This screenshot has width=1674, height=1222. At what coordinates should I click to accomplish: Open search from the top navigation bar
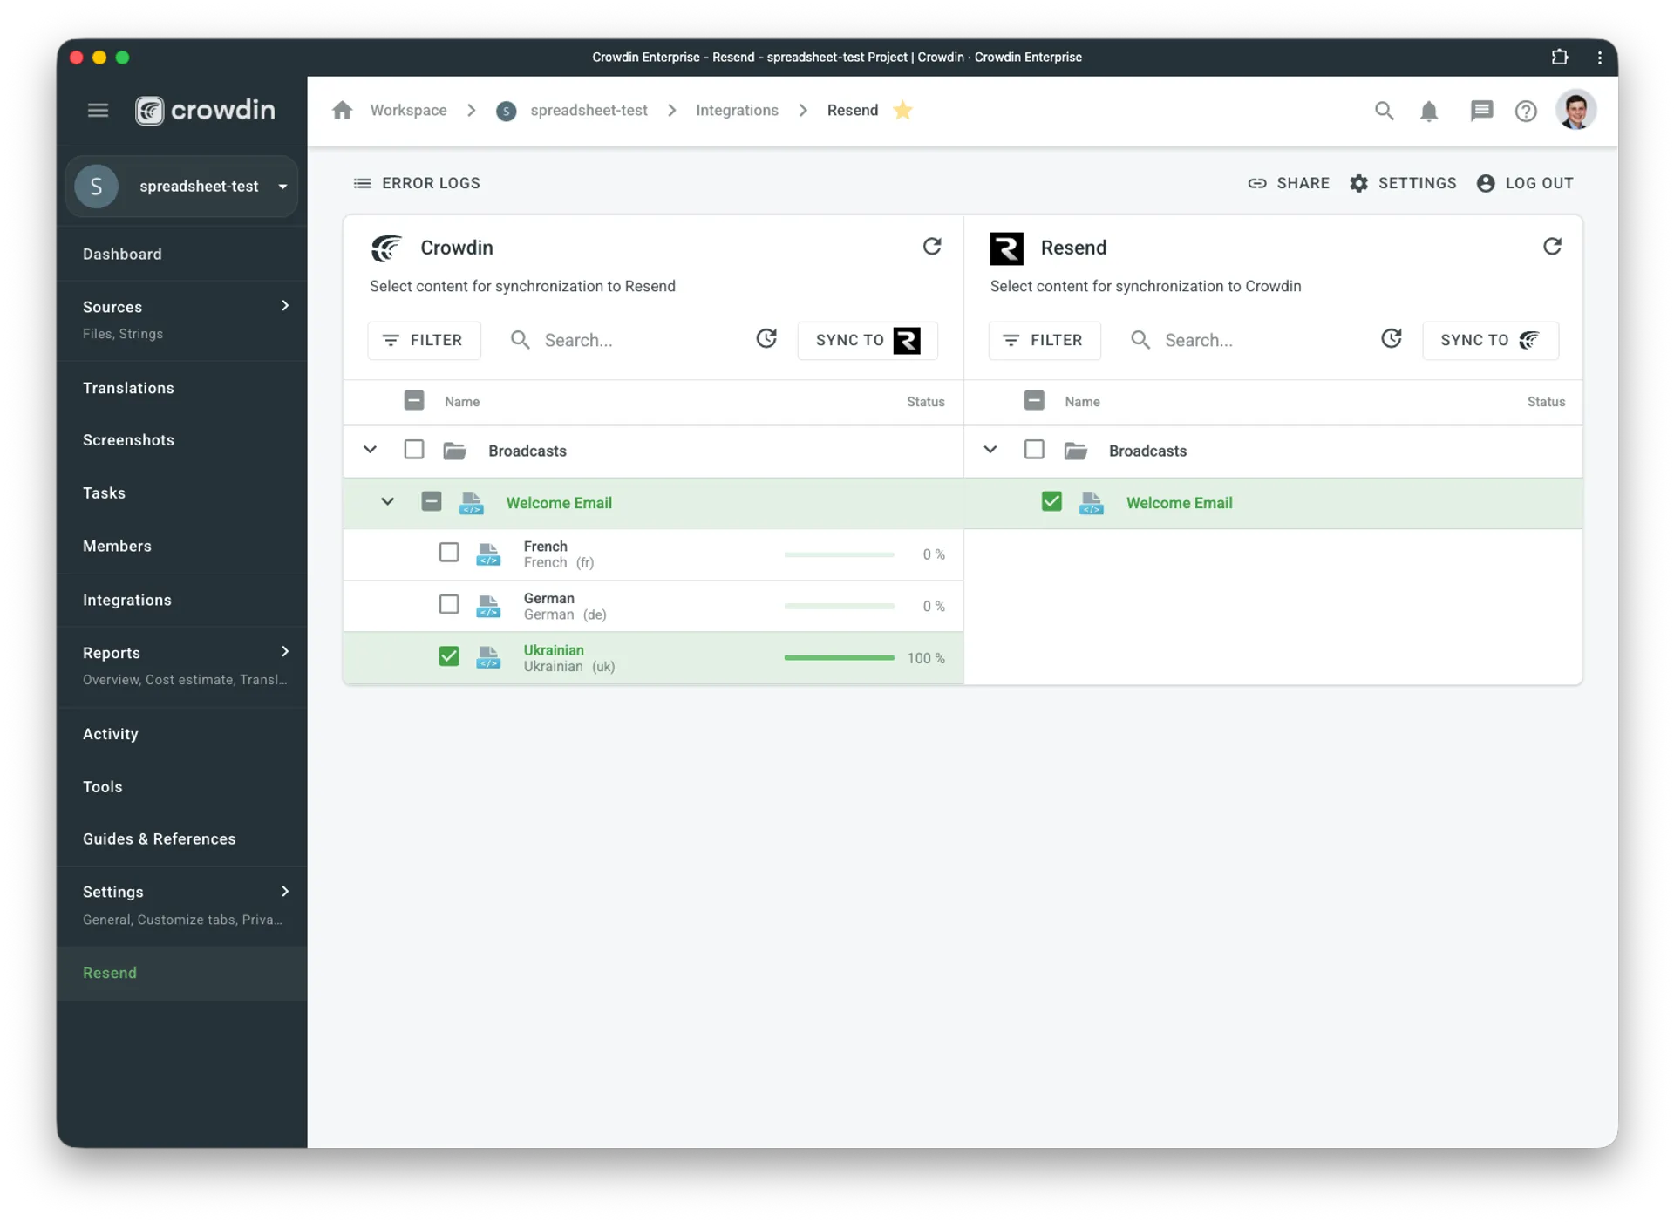[1385, 111]
